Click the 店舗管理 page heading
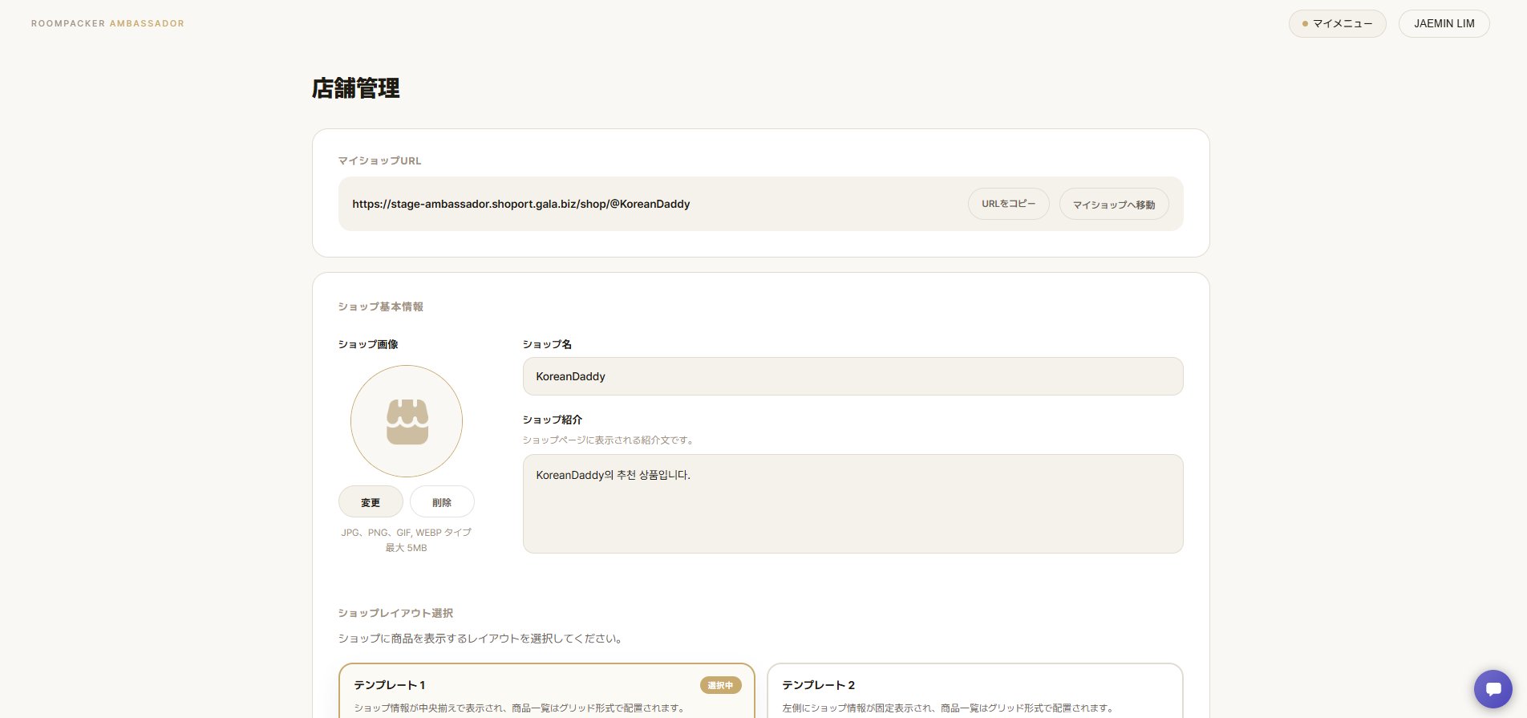Image resolution: width=1527 pixels, height=718 pixels. (355, 88)
